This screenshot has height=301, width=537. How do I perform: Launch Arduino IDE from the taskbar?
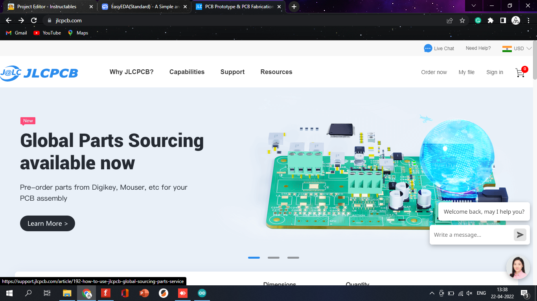[202, 293]
